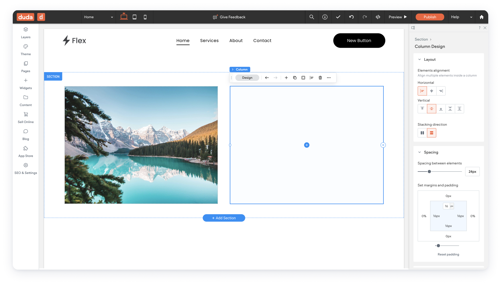Adjust the padding slider
This screenshot has height=285, width=501.
point(438,245)
